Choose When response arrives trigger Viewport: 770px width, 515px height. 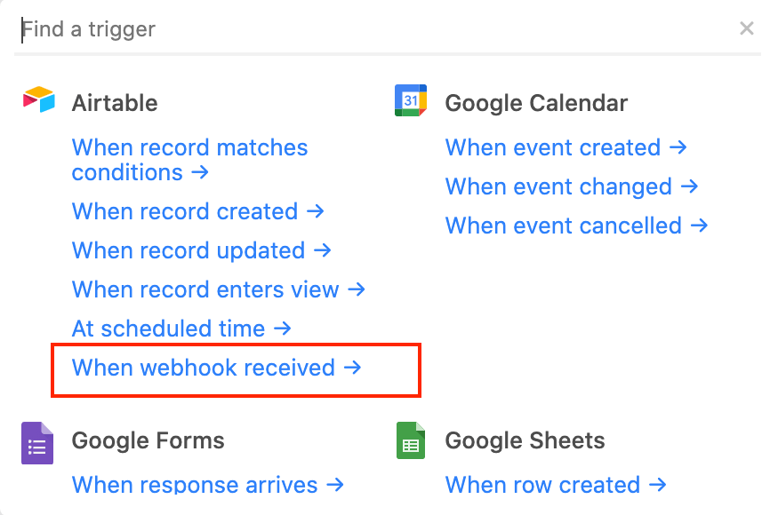(208, 485)
